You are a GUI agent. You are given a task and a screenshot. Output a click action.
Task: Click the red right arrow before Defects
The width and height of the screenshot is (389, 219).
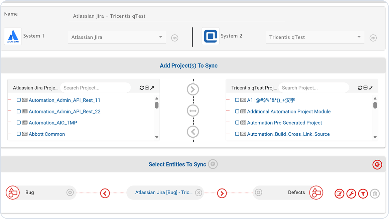coord(222,193)
